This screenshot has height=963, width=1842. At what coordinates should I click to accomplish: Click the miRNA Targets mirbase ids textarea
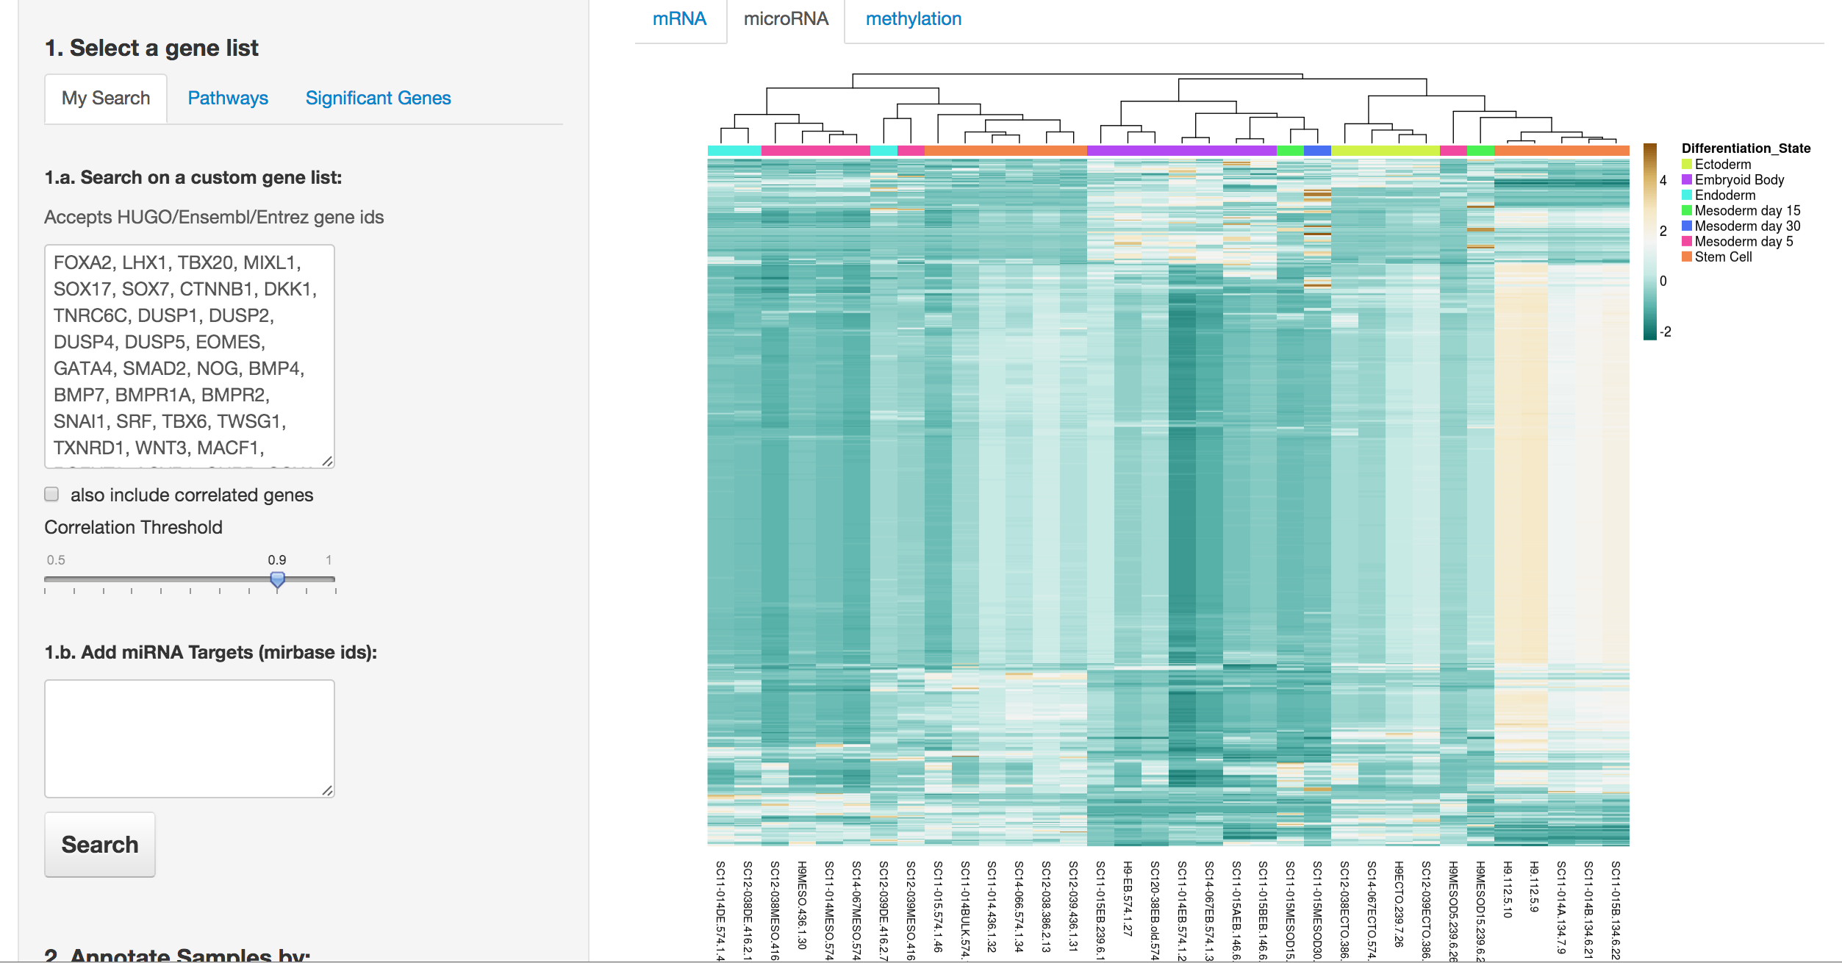point(190,738)
